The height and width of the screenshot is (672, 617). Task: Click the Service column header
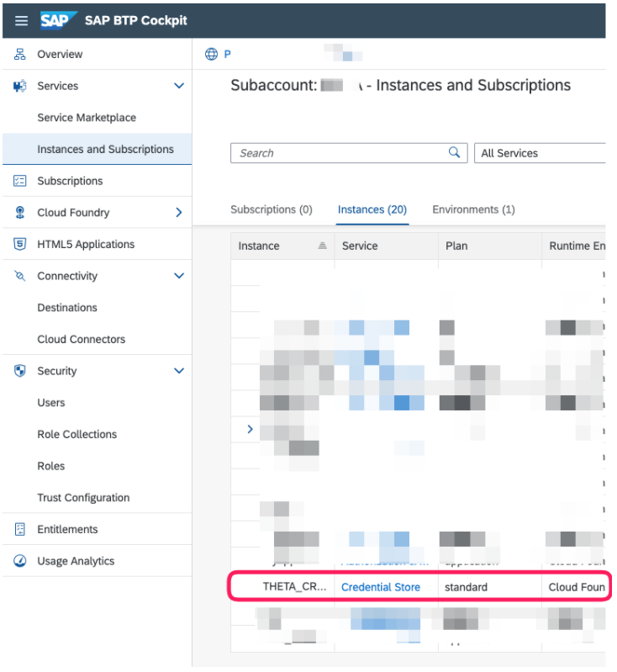click(386, 246)
